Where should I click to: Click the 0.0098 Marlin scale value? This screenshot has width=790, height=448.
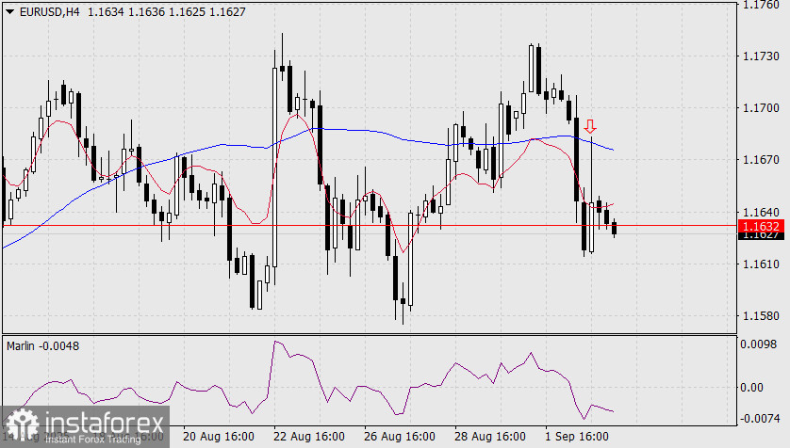pyautogui.click(x=758, y=344)
